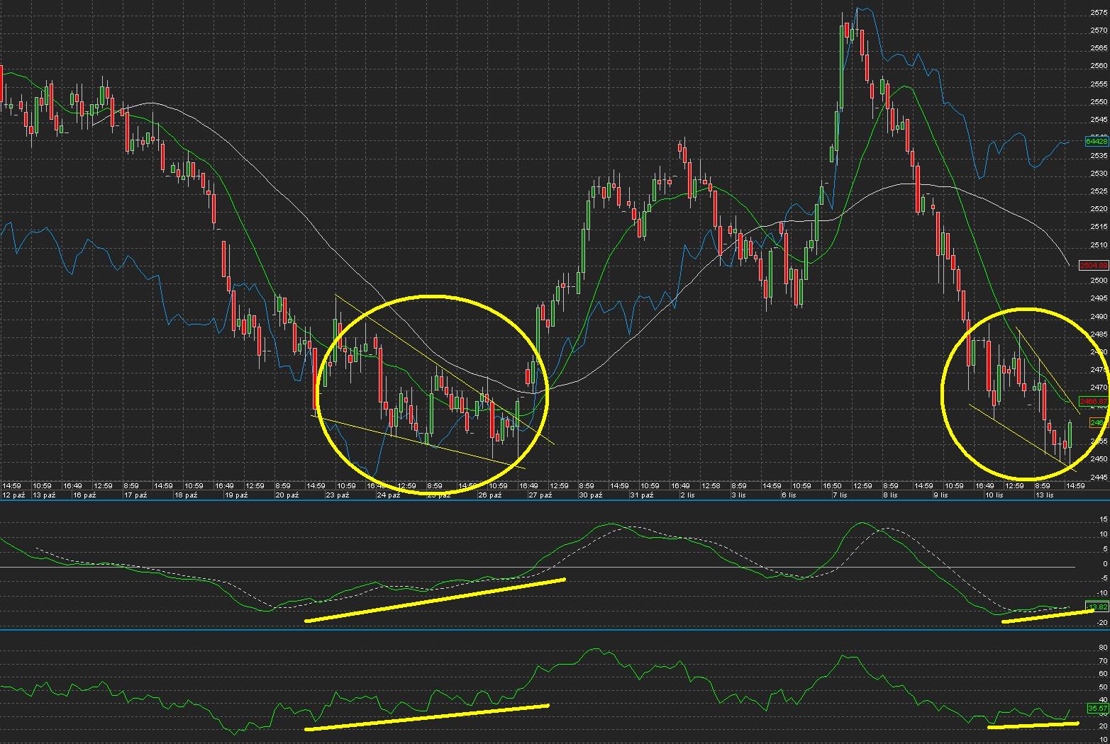1110x744 pixels.
Task: Select the 12 paź date label
Action: coord(14,495)
